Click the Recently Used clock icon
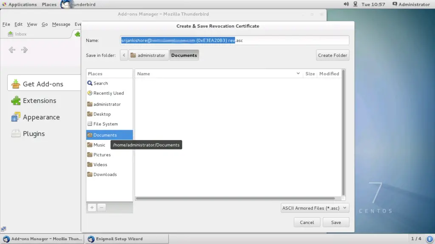This screenshot has height=244, width=435. click(x=90, y=93)
